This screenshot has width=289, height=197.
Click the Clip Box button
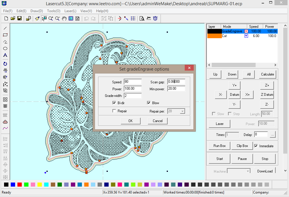coord(242,146)
